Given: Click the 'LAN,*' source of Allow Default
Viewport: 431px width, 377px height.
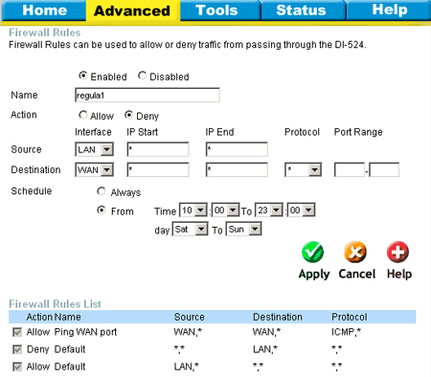Looking at the screenshot, I should [x=186, y=366].
